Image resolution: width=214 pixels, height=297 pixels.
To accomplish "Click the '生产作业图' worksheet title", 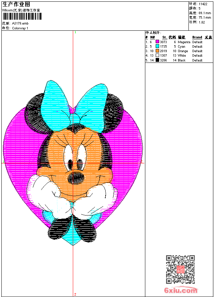I will (x=16, y=4).
